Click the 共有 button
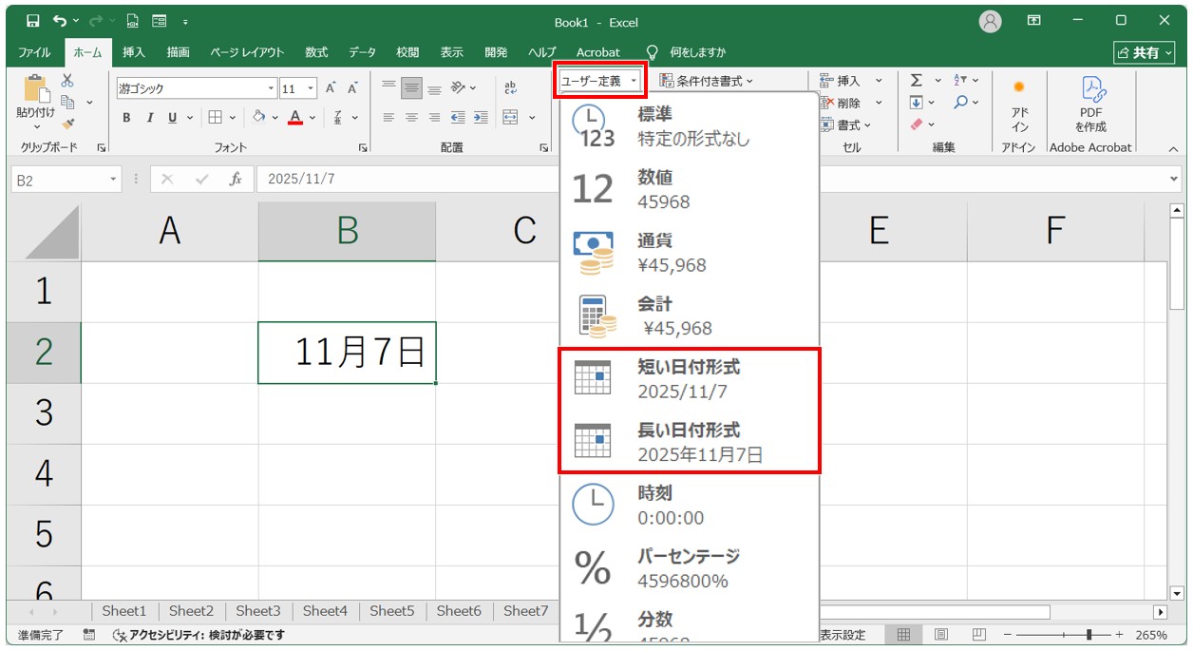 (x=1146, y=52)
